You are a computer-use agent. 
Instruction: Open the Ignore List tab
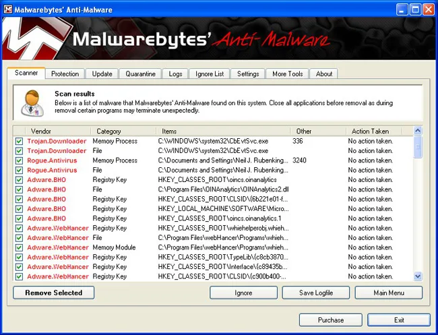[x=210, y=74]
